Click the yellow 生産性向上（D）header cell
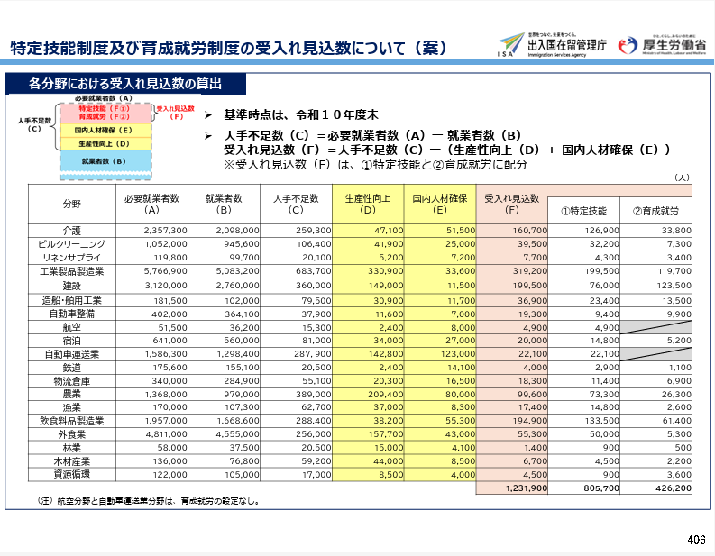 pos(368,203)
